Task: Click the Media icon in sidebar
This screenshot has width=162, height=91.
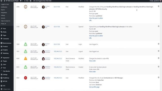Action: pos(2,32)
